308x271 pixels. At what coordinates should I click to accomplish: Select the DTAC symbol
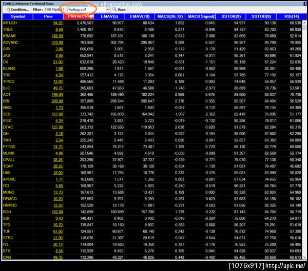(8, 127)
